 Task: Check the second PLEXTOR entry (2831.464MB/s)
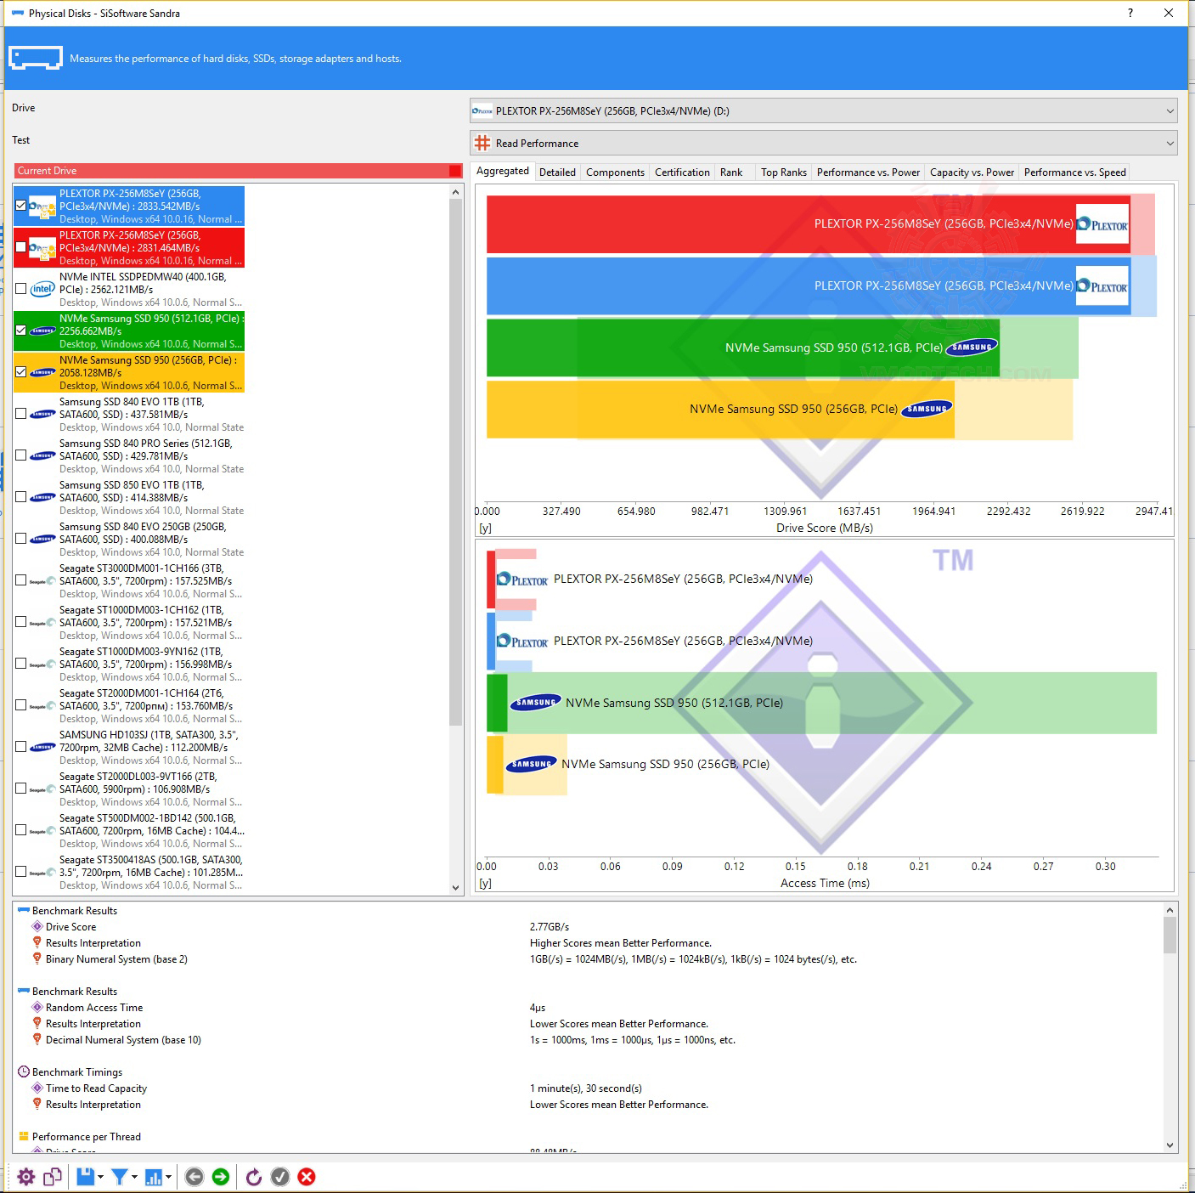tap(21, 247)
